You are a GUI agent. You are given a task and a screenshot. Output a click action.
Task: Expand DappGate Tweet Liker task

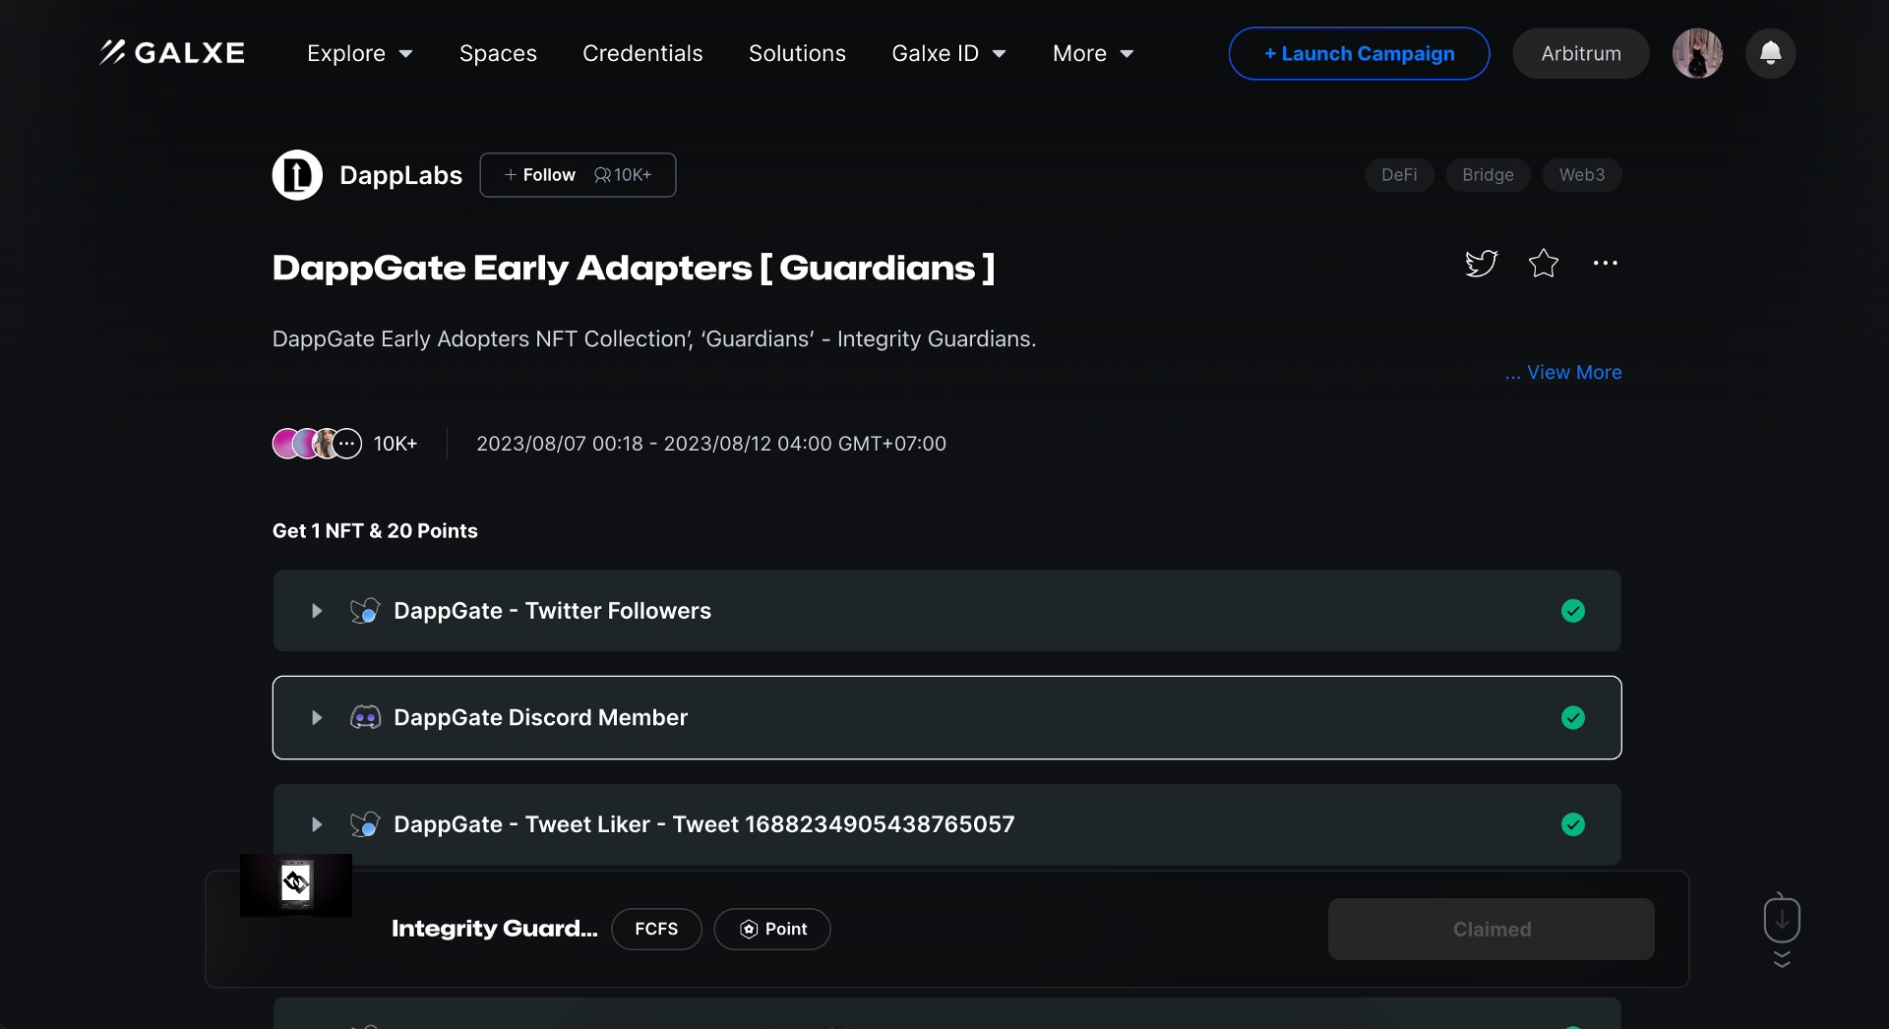946,824
